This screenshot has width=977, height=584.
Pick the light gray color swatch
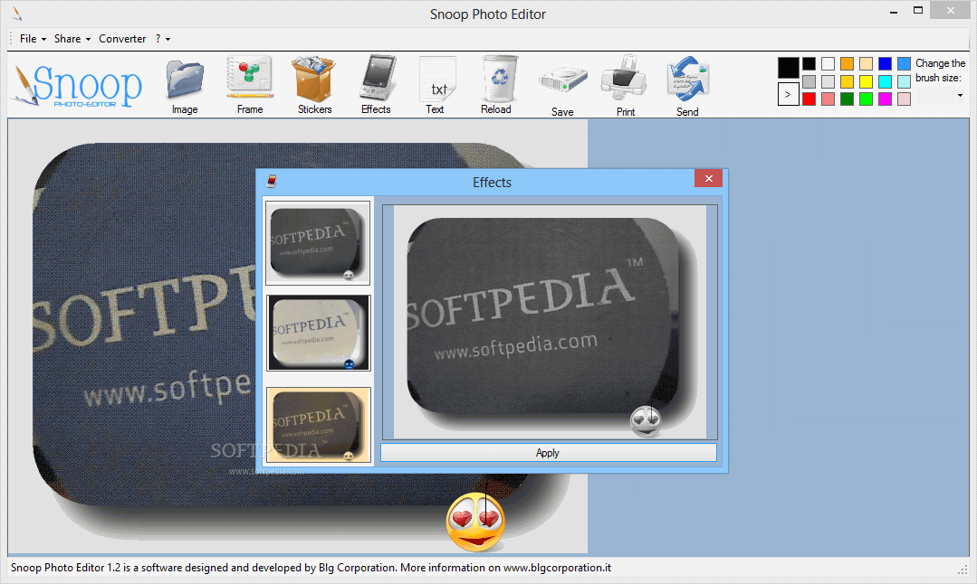click(829, 81)
